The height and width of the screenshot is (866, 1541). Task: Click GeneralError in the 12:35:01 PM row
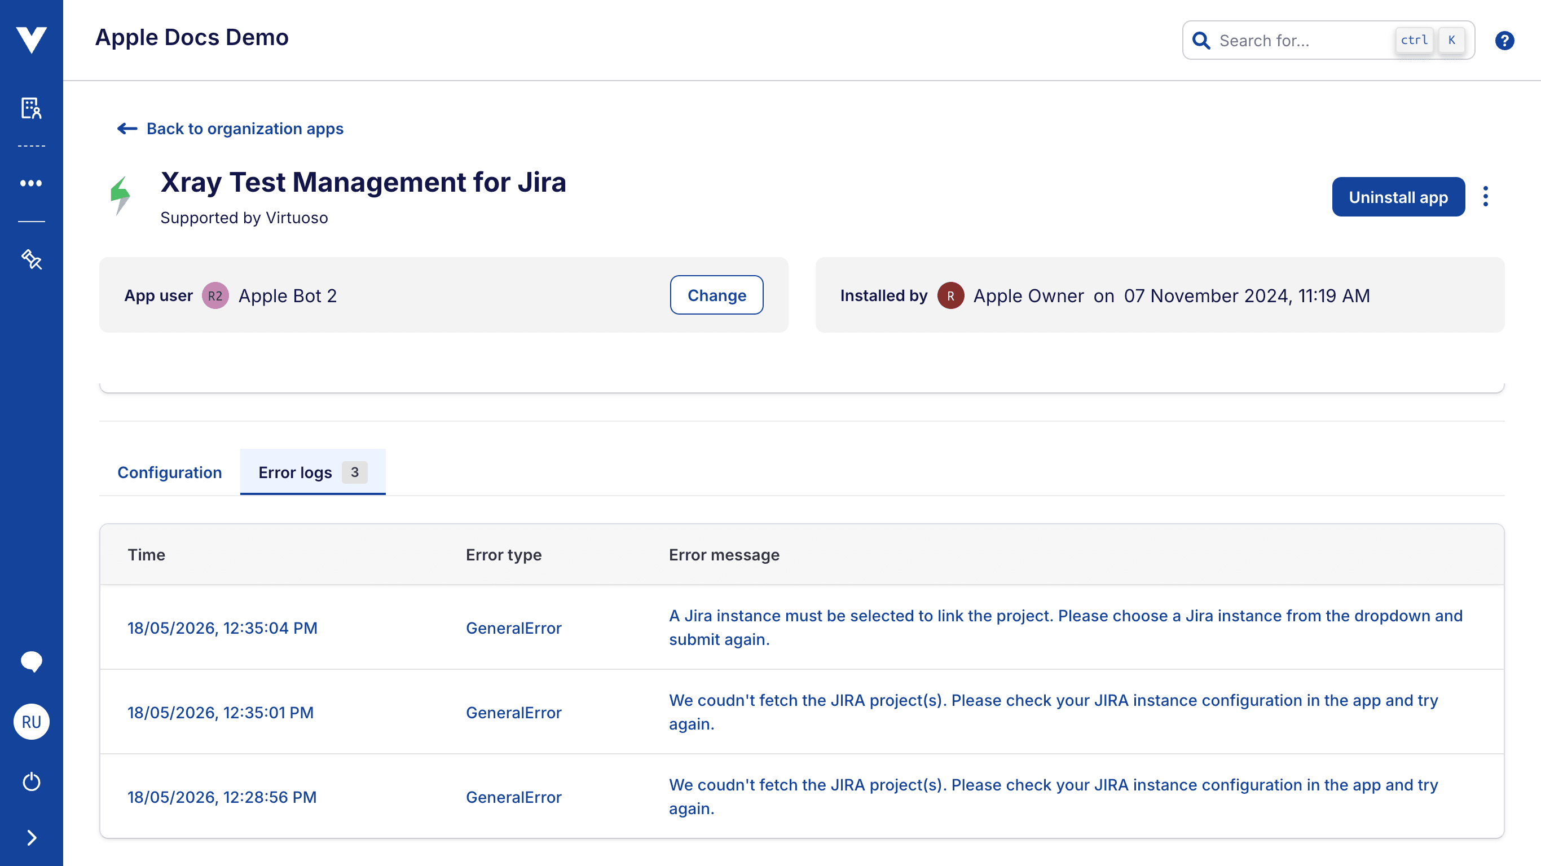coord(513,712)
